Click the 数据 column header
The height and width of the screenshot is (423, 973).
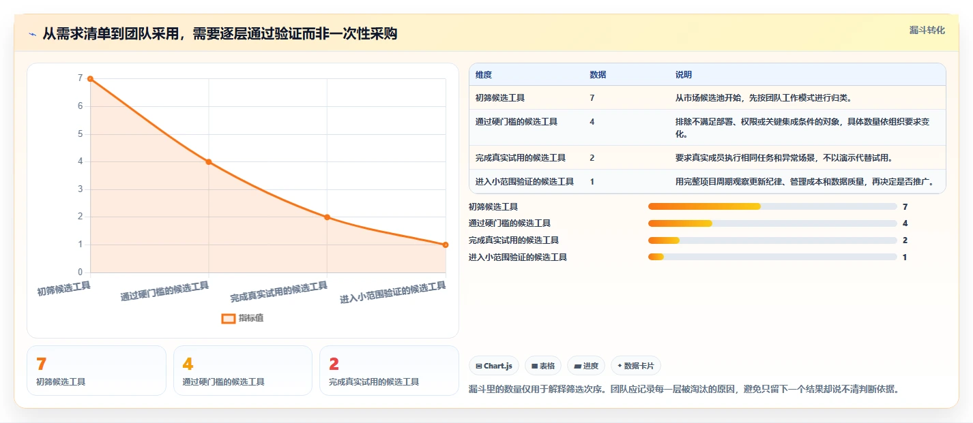(598, 75)
